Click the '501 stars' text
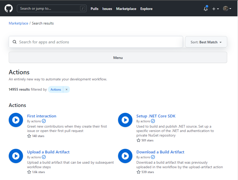The height and width of the screenshot is (180, 238). coord(147,140)
